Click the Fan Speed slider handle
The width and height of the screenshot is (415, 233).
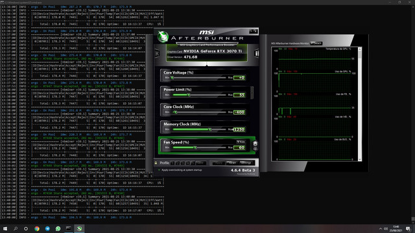point(195,148)
